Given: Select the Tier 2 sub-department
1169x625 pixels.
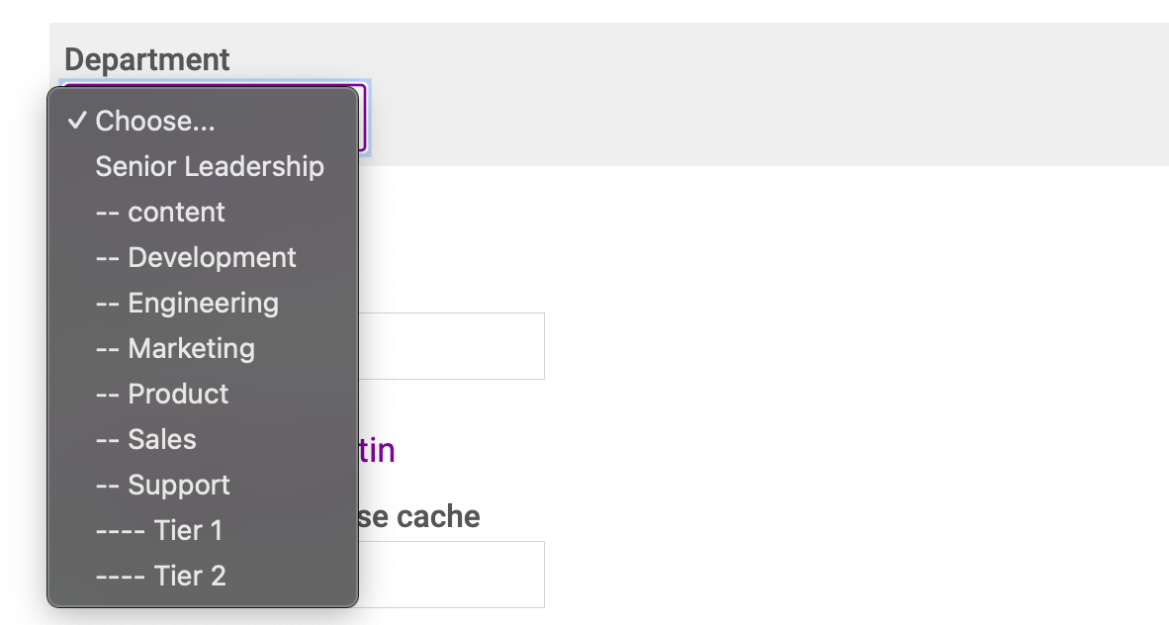Looking at the screenshot, I should (x=203, y=576).
